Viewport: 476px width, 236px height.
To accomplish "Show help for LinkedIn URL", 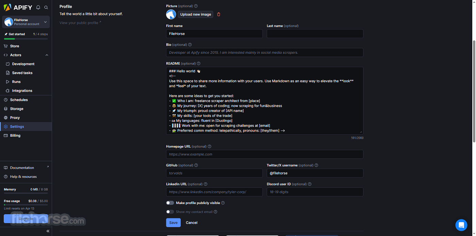I will coord(206,184).
